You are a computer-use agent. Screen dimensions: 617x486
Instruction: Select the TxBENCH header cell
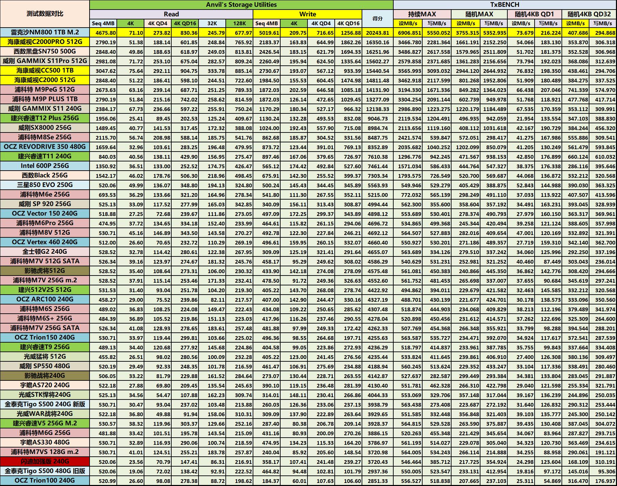(505, 5)
